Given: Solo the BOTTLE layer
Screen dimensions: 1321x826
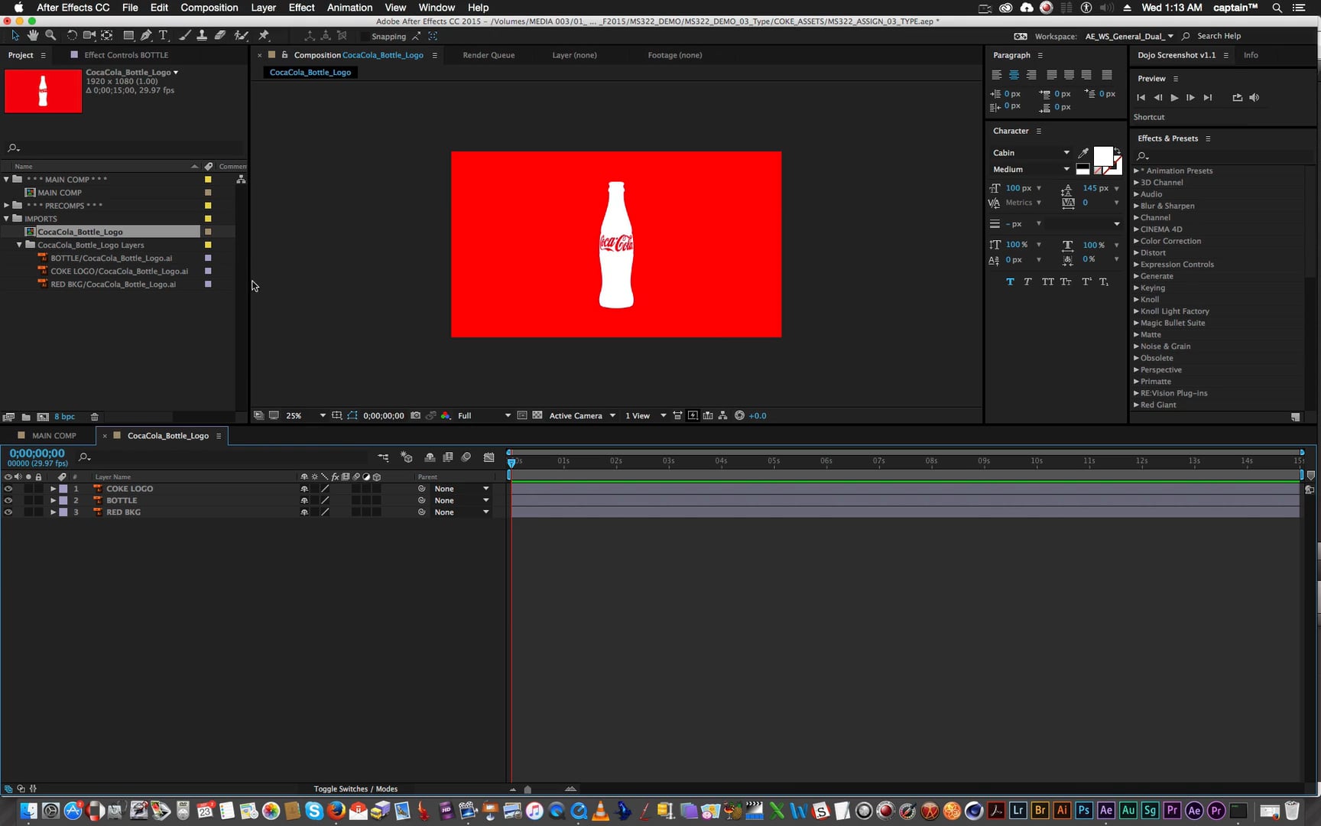Looking at the screenshot, I should point(28,500).
